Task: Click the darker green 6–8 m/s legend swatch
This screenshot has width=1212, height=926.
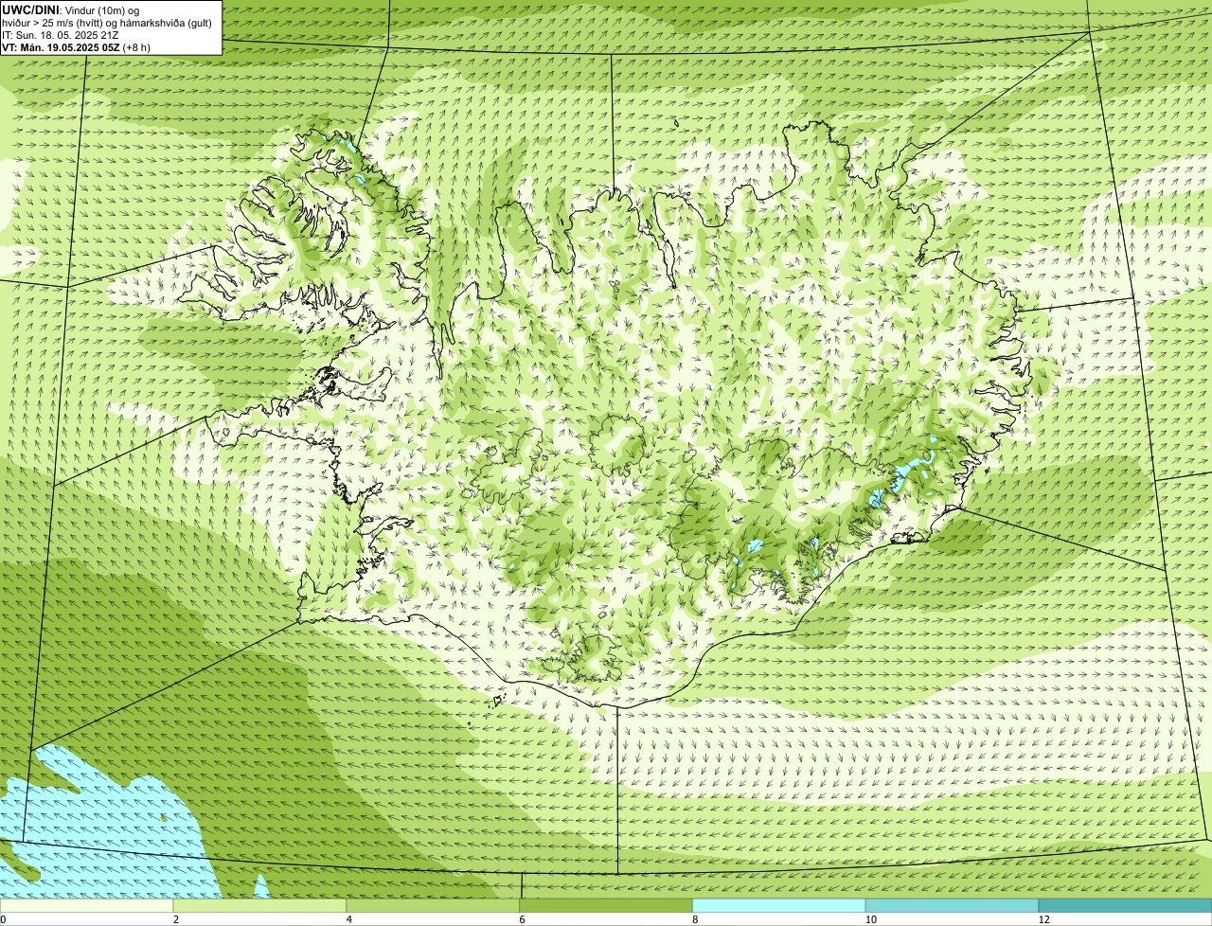Action: tap(606, 905)
